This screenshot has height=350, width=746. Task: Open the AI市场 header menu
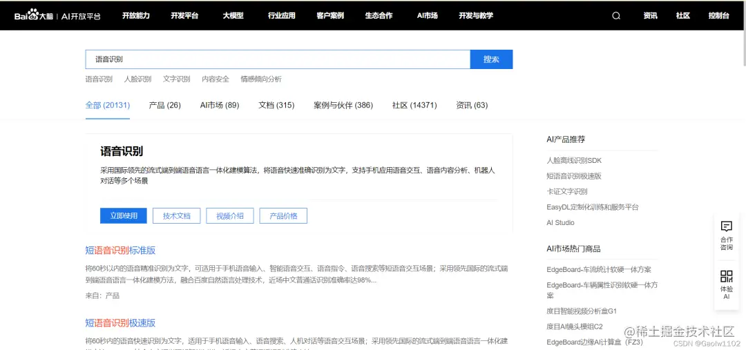428,16
